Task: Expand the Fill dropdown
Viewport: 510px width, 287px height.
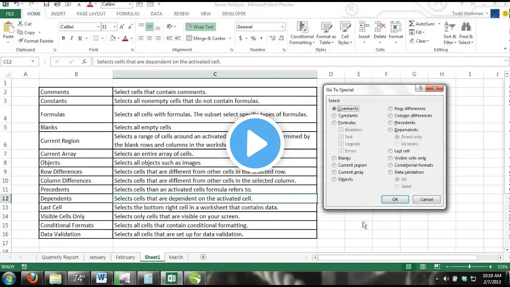Action: point(423,33)
